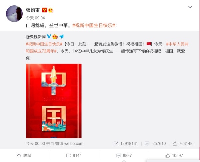The width and height of the screenshot is (200, 162).
Task: Open the #中华人民共和国成立72周年# hashtag
Action: pos(107,47)
